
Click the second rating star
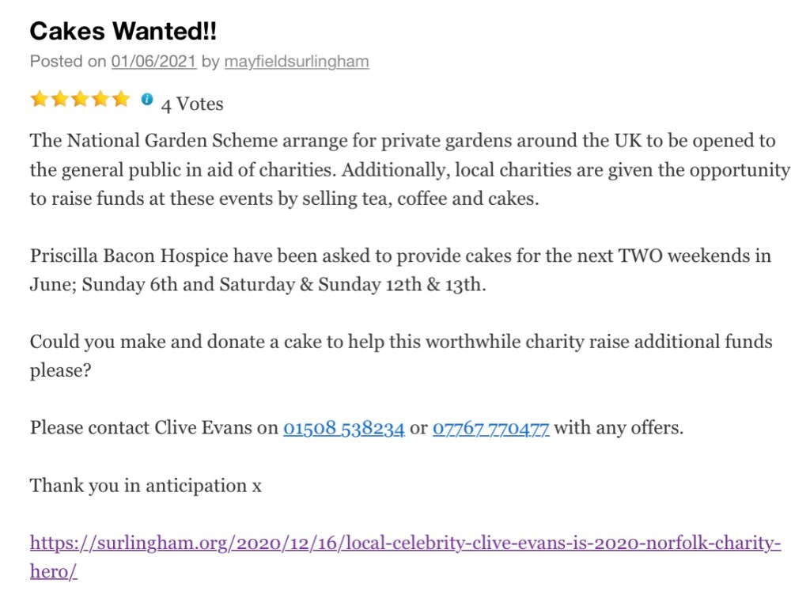[x=59, y=100]
